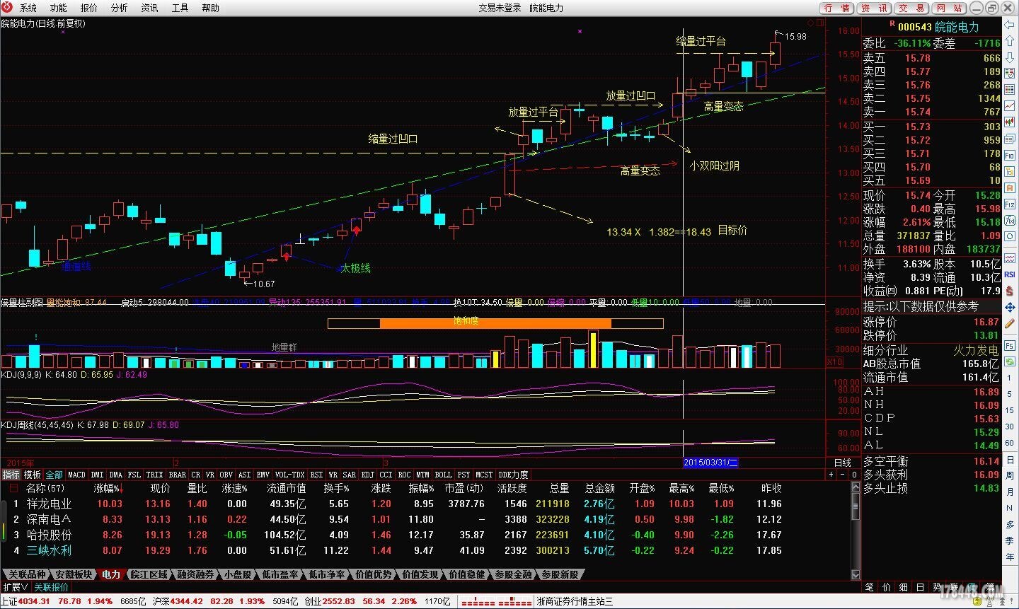
Task: Zoom in chart with plus button
Action: click(x=831, y=475)
